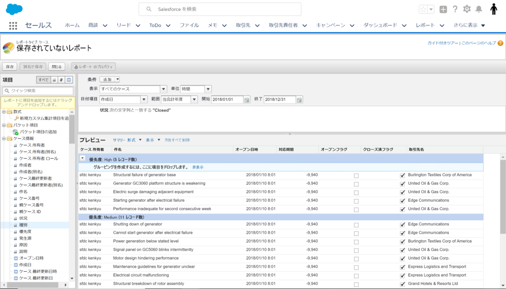Open the サマリー形式 format menu
This screenshot has width=506, height=289.
(127, 140)
